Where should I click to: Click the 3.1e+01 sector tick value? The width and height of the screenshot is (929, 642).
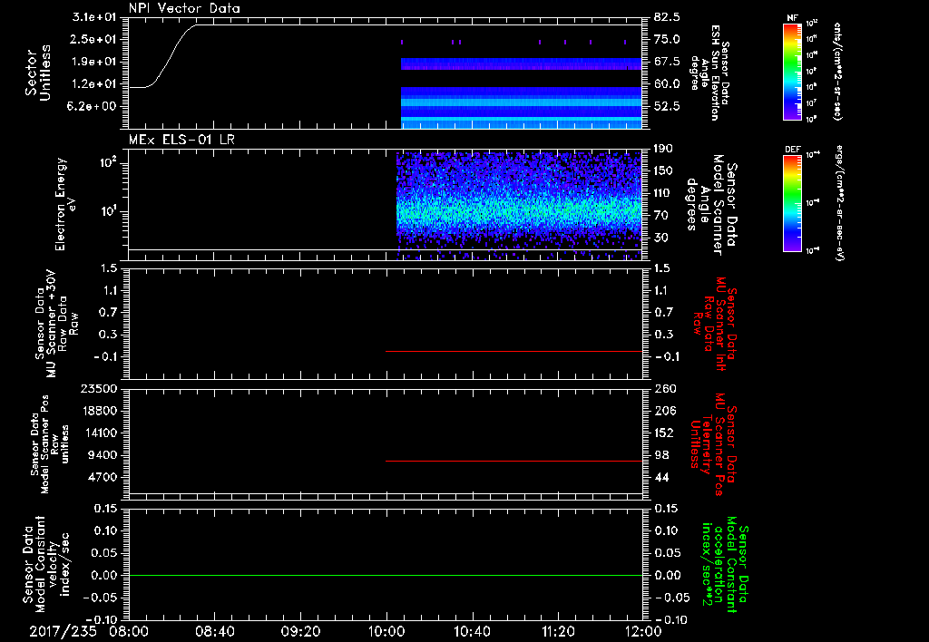click(94, 17)
